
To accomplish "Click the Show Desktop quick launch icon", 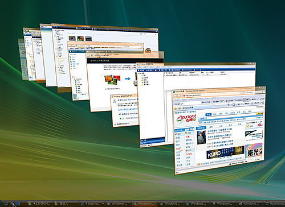I will click(x=18, y=204).
